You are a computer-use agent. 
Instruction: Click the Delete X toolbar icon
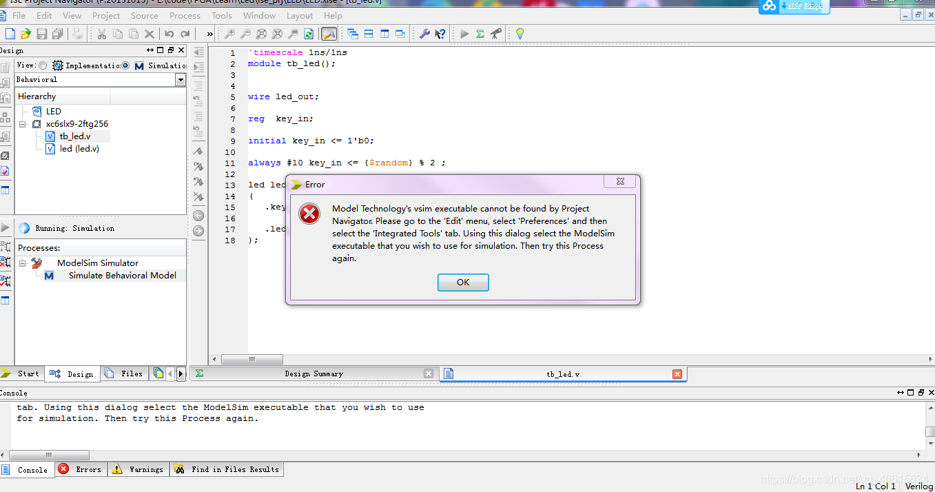tap(149, 34)
